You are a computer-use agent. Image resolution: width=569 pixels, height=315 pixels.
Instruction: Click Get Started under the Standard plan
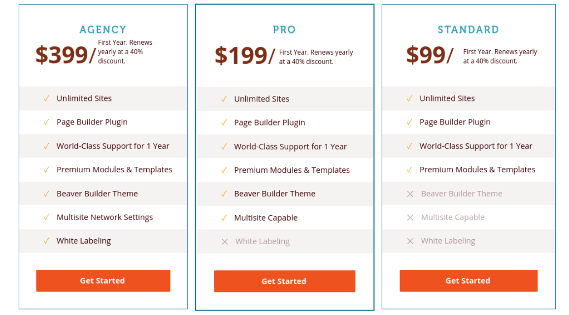(x=468, y=281)
